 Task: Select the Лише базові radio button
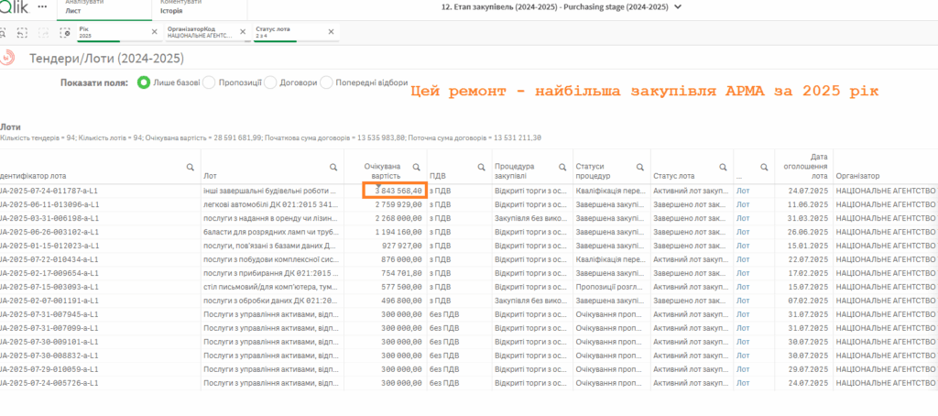click(x=144, y=82)
